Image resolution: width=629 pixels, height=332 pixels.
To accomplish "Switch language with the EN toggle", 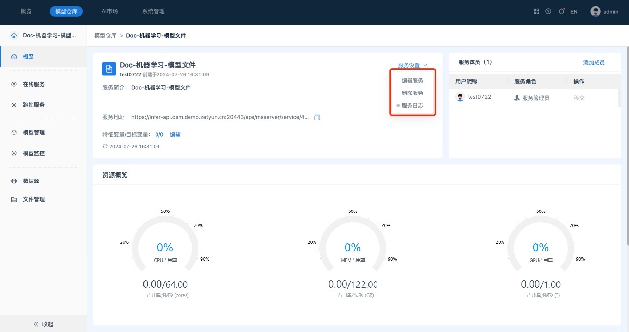I will pyautogui.click(x=574, y=12).
